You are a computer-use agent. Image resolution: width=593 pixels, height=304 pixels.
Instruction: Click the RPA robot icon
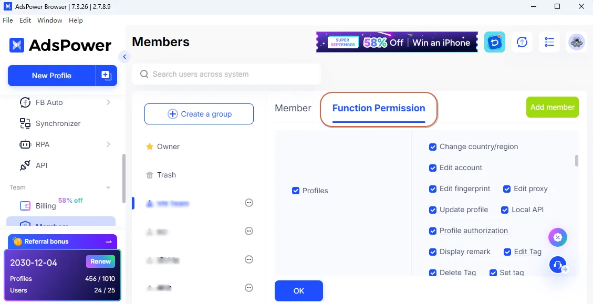click(25, 144)
